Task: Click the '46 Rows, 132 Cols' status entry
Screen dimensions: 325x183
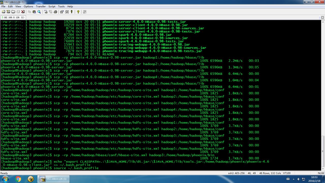Action: (270, 173)
